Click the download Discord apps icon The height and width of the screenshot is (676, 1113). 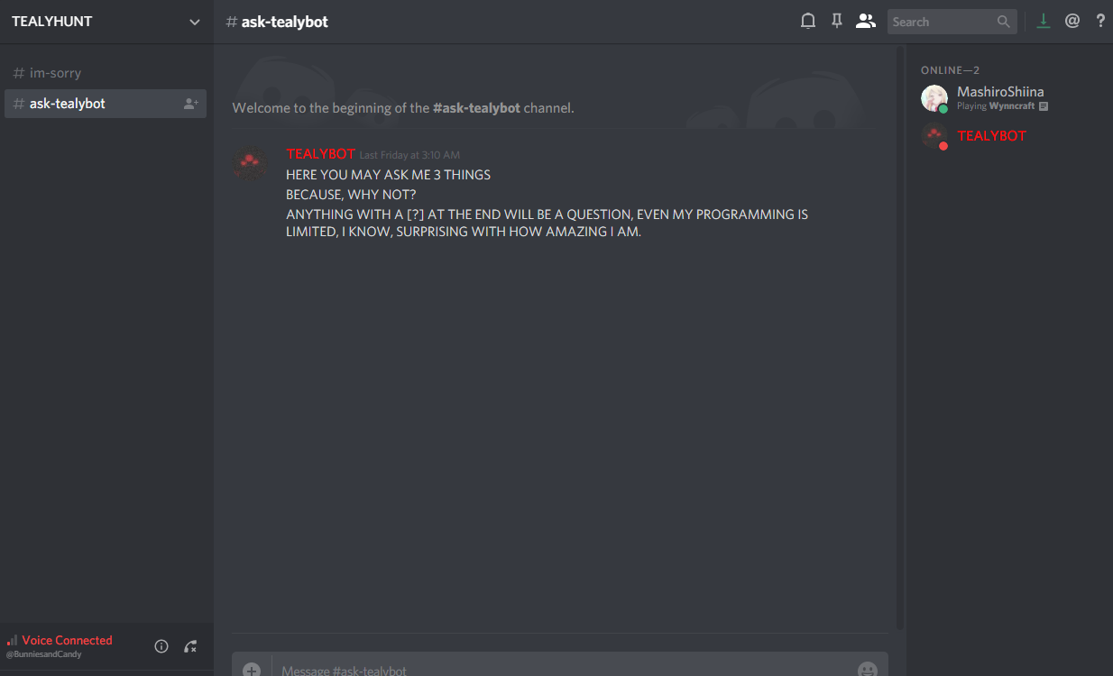pyautogui.click(x=1044, y=20)
